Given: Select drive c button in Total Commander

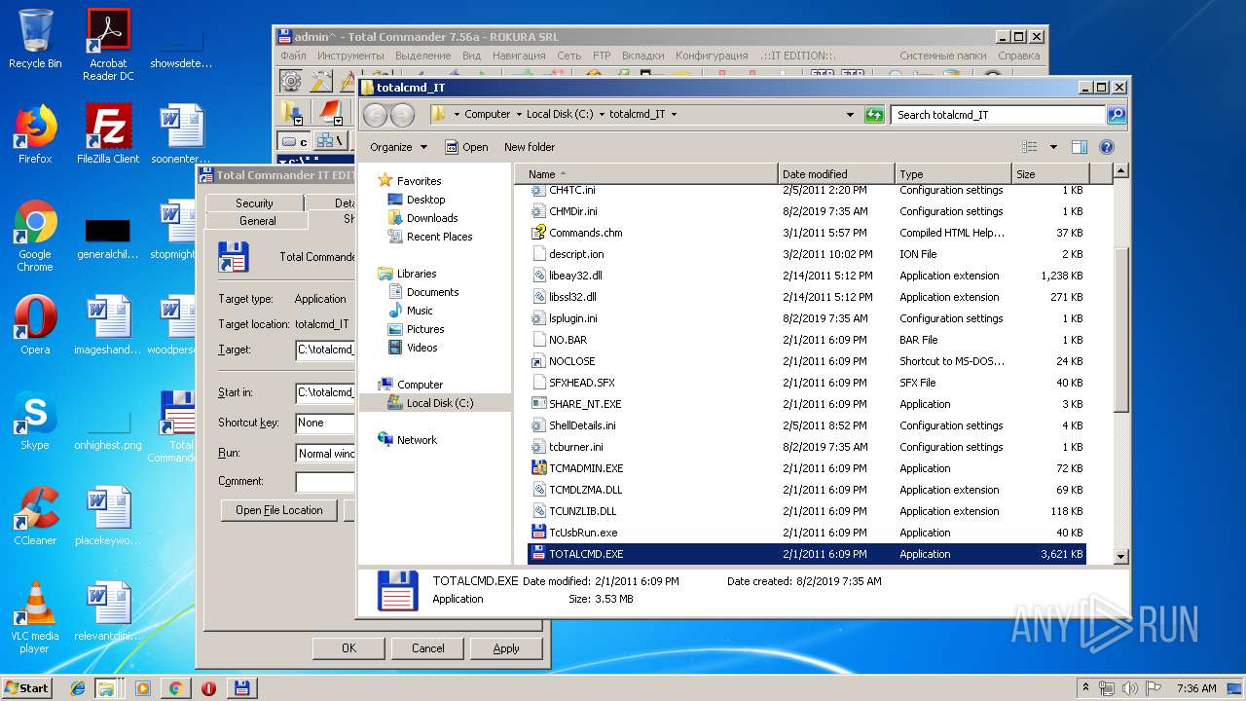Looking at the screenshot, I should [x=294, y=141].
